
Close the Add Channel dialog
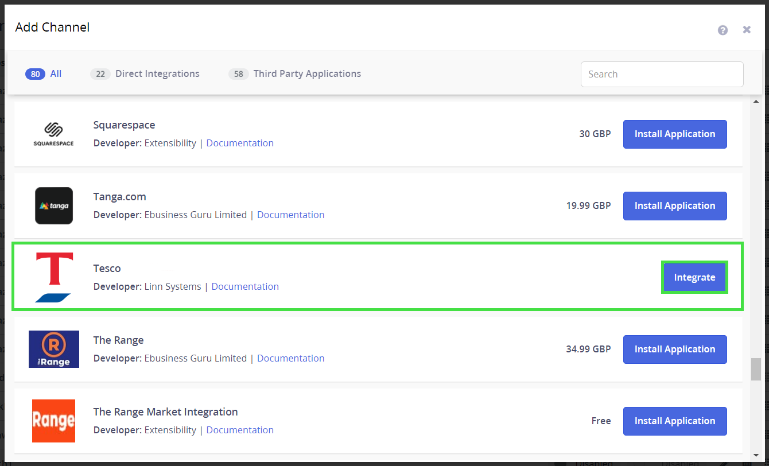[x=747, y=30]
